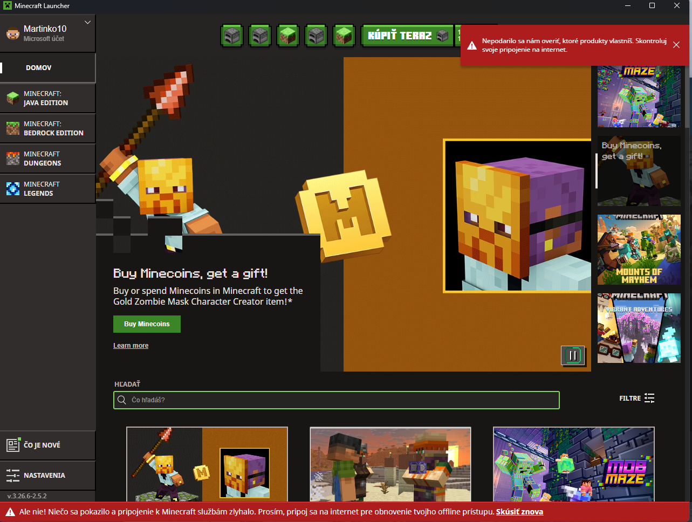Click the Buy Minecoins green button
The image size is (692, 522).
147,324
